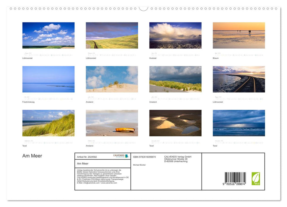Click the blue CALVENDO flag mark

[x=127, y=156]
